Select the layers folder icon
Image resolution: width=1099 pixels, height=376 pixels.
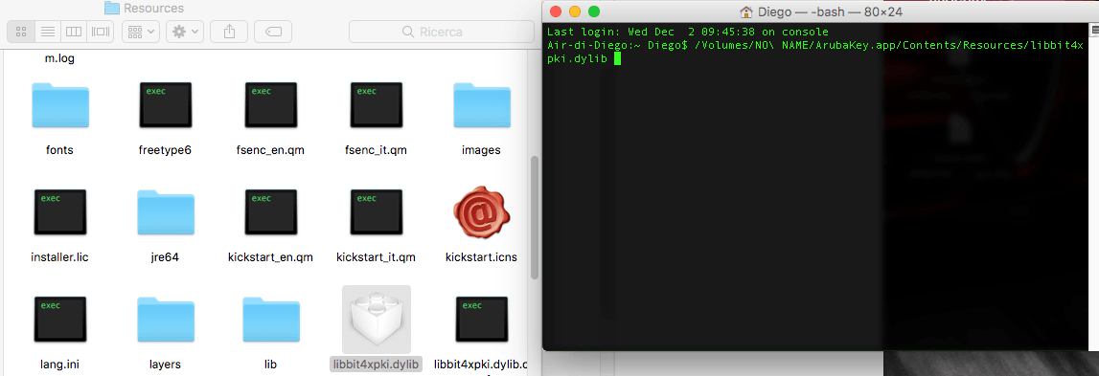(166, 320)
